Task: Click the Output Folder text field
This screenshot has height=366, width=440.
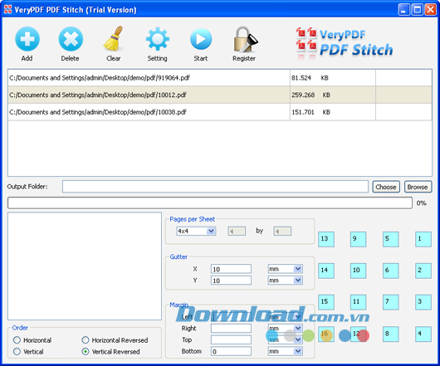Action: tap(215, 187)
